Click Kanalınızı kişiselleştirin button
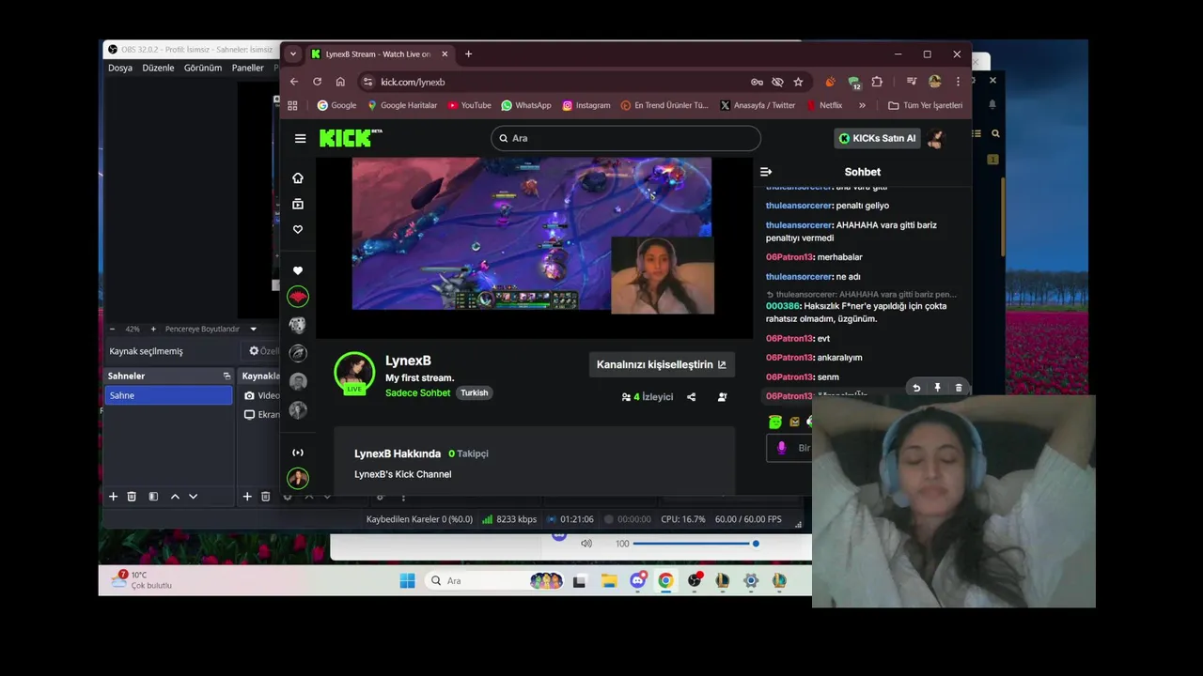This screenshot has height=676, width=1203. pos(662,364)
